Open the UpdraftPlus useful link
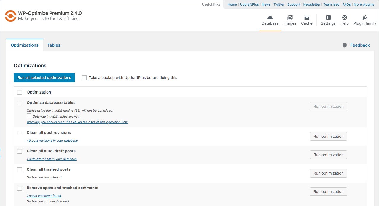The width and height of the screenshot is (379, 206). pyautogui.click(x=249, y=4)
